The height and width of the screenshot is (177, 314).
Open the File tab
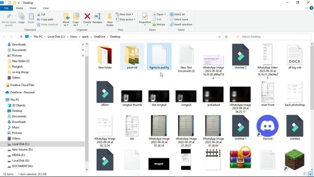(x=6, y=8)
